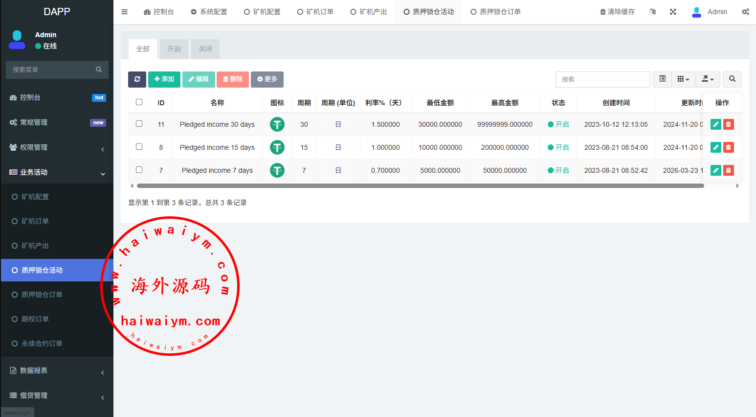
Task: Select the checkbox for row ID 7
Action: [139, 170]
